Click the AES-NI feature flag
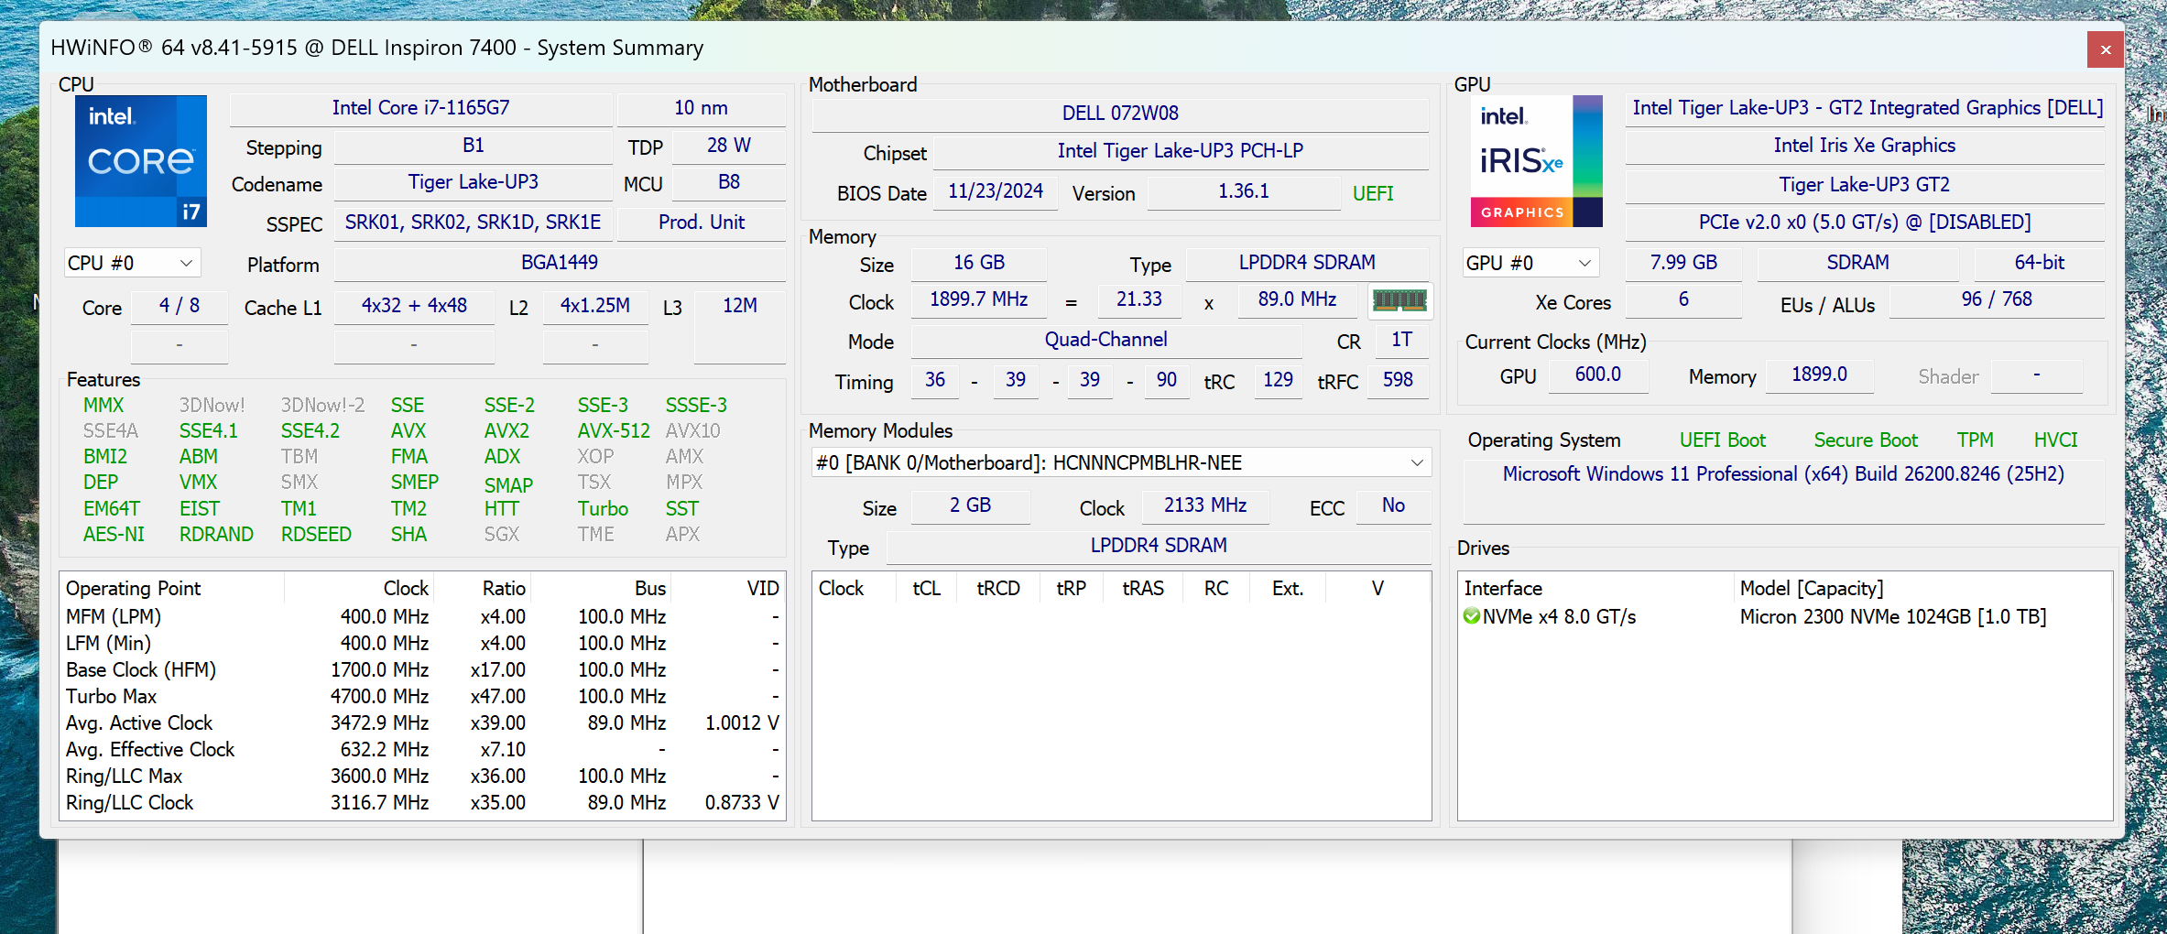 pos(114,534)
